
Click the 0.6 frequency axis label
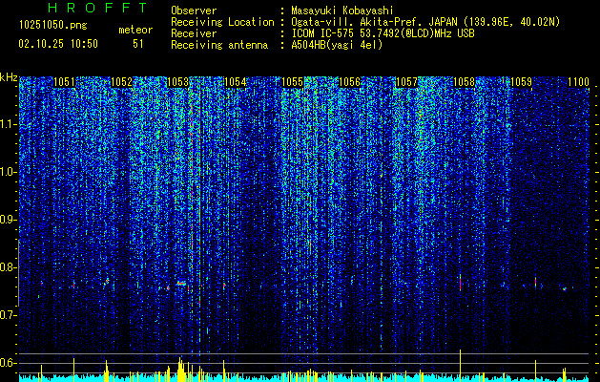9,363
